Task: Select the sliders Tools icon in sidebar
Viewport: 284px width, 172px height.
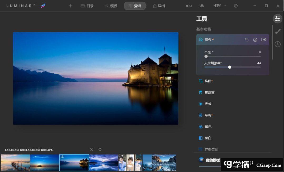Action: (x=277, y=18)
